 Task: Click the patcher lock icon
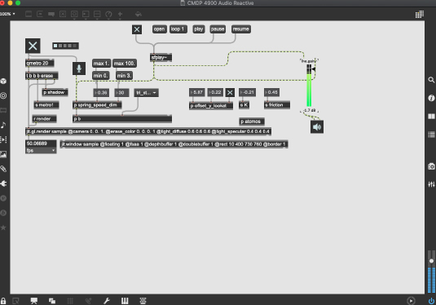pos(3,301)
